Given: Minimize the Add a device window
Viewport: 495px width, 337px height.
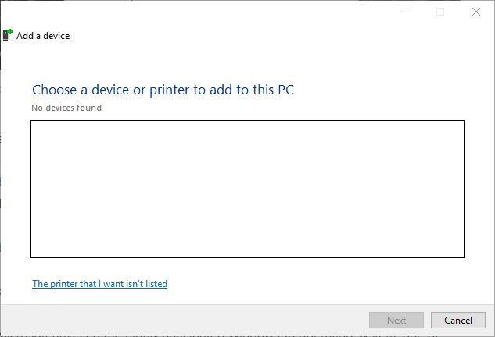Looking at the screenshot, I should click(405, 12).
